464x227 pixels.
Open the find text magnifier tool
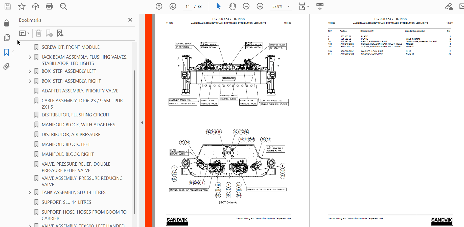pos(63,6)
